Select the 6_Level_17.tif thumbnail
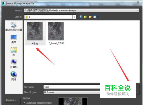 (56, 31)
